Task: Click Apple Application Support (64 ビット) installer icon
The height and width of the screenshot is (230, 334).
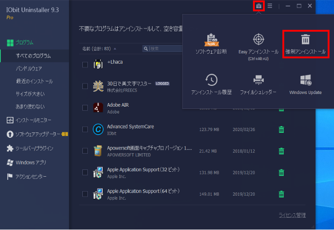Action: click(98, 194)
